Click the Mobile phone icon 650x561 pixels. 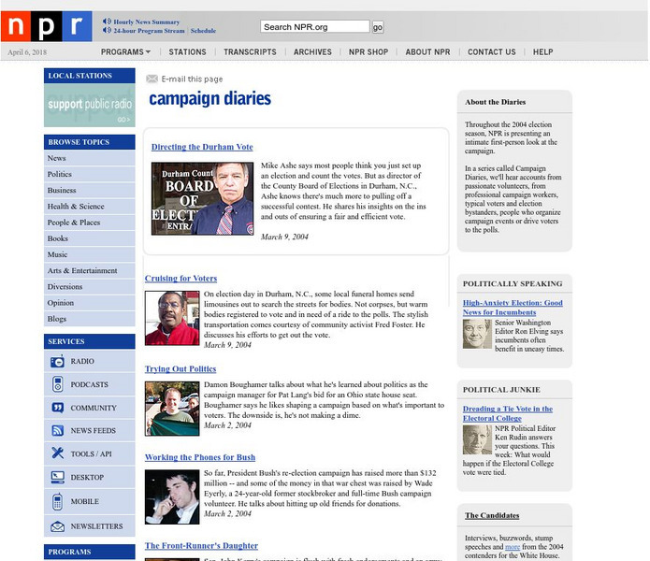58,501
